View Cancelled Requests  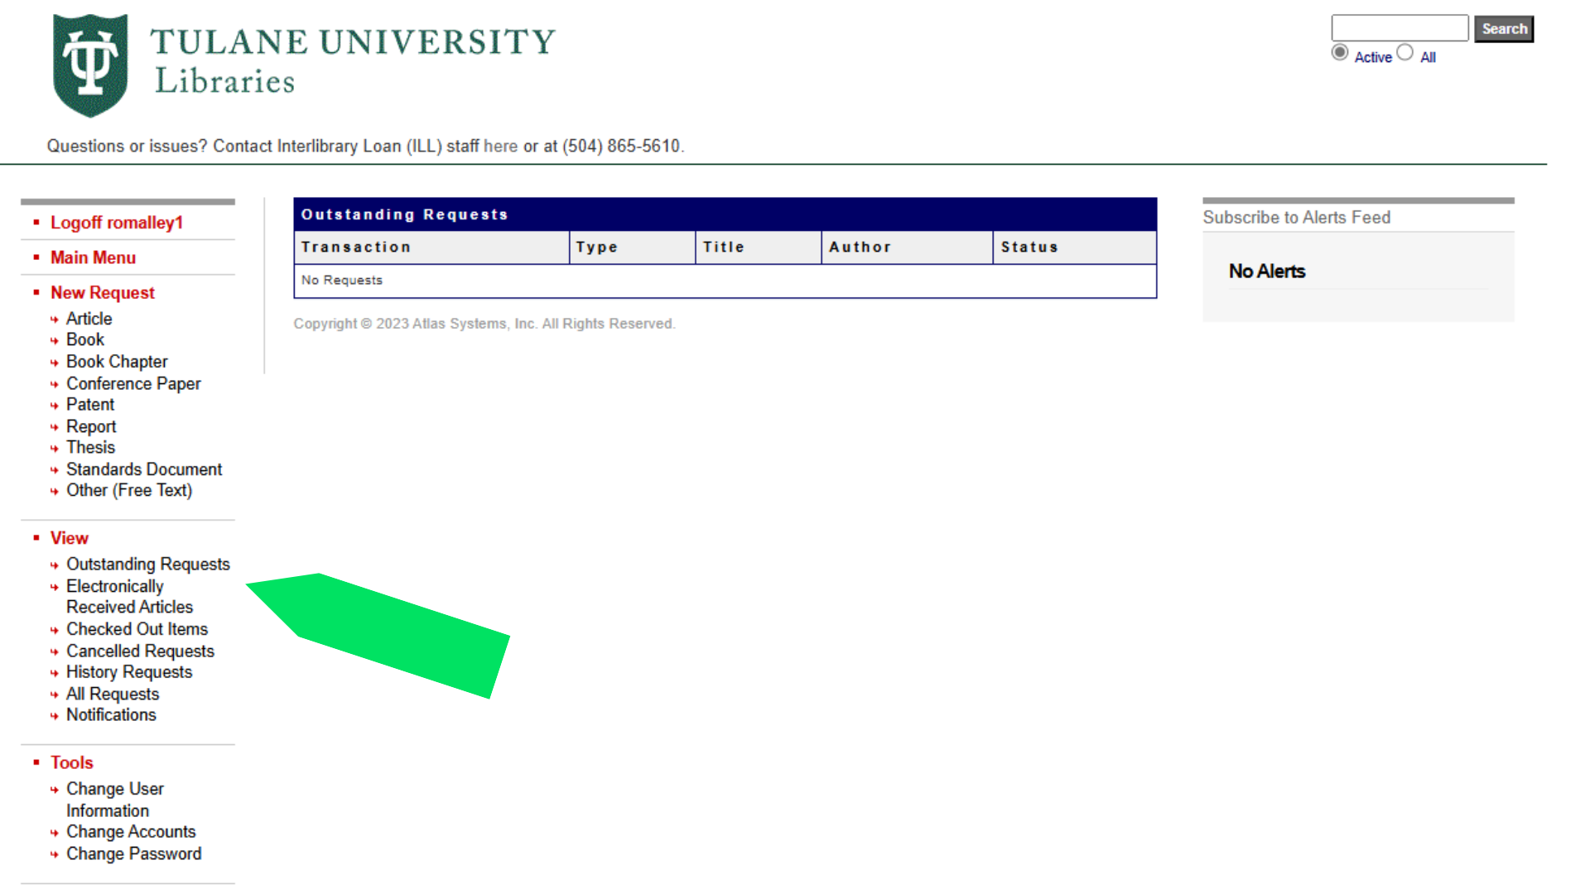[140, 651]
